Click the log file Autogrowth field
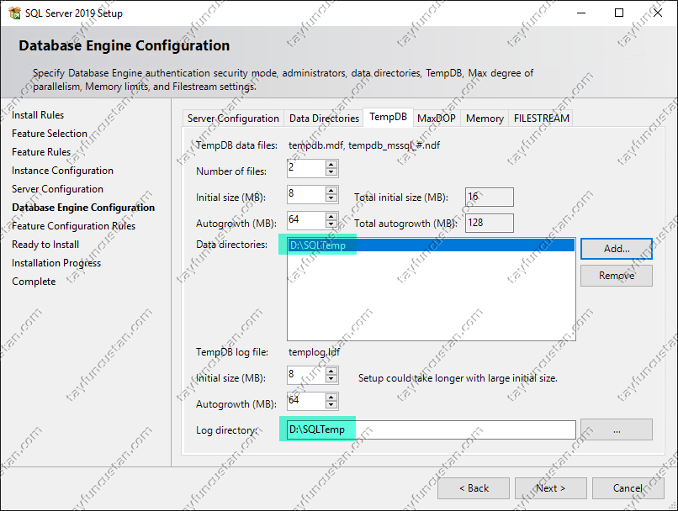This screenshot has height=511, width=678. [x=306, y=401]
